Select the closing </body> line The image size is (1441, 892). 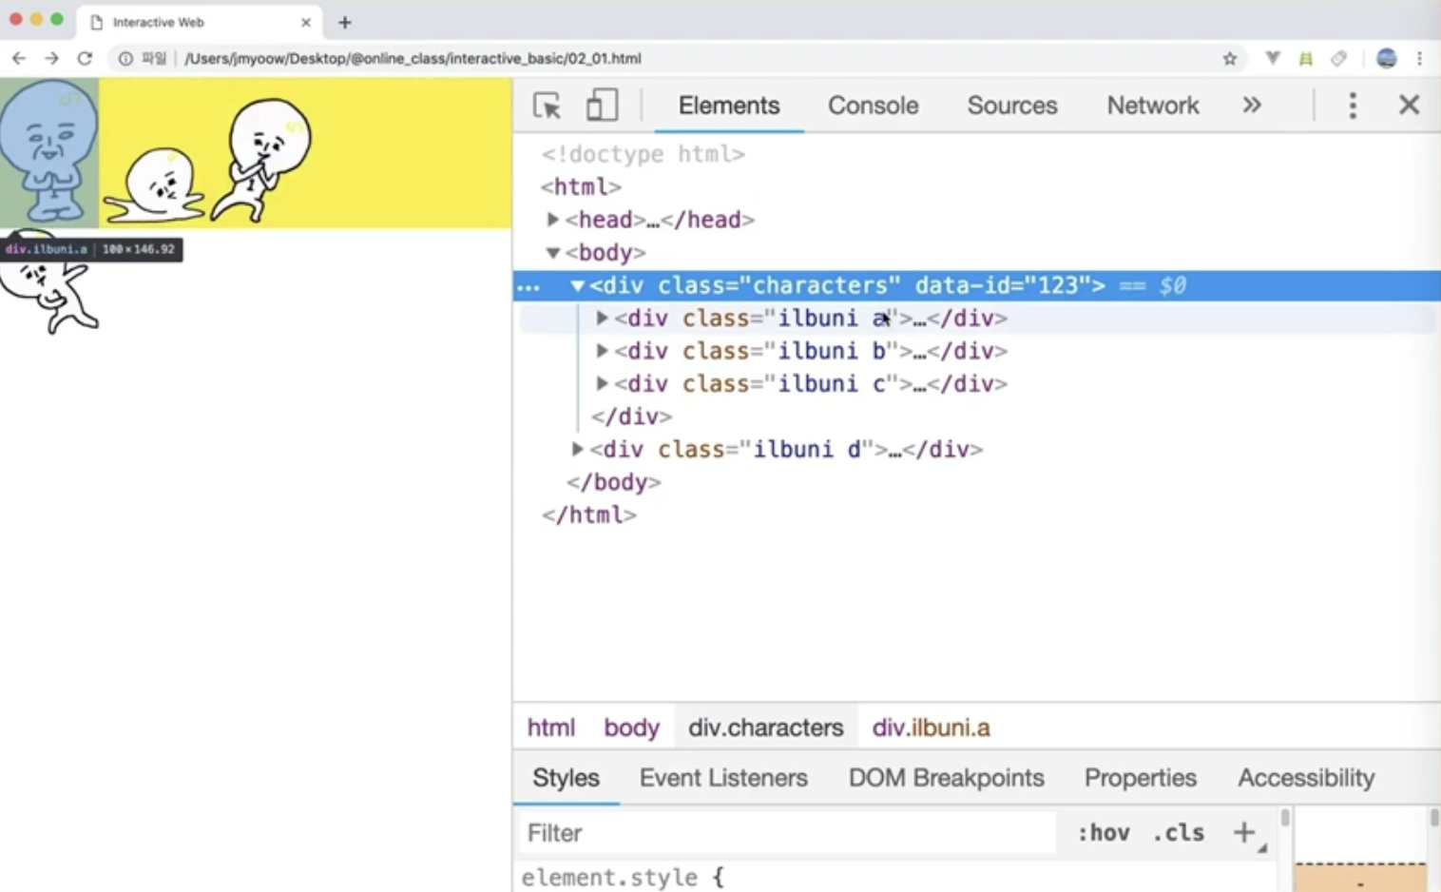tap(613, 482)
